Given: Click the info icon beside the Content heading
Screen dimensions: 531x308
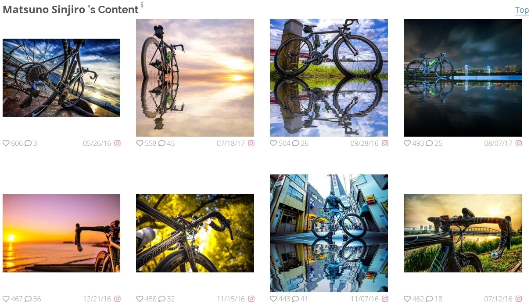Looking at the screenshot, I should click(142, 5).
